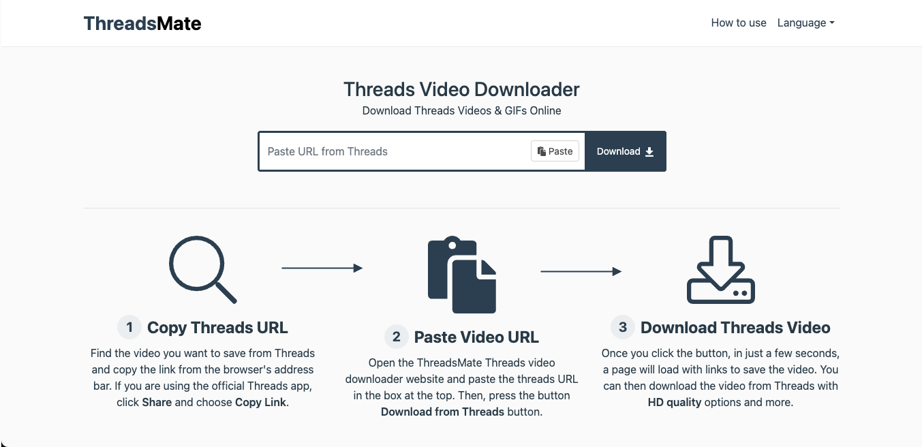
Task: Click the bold HD quality text
Action: click(x=675, y=402)
